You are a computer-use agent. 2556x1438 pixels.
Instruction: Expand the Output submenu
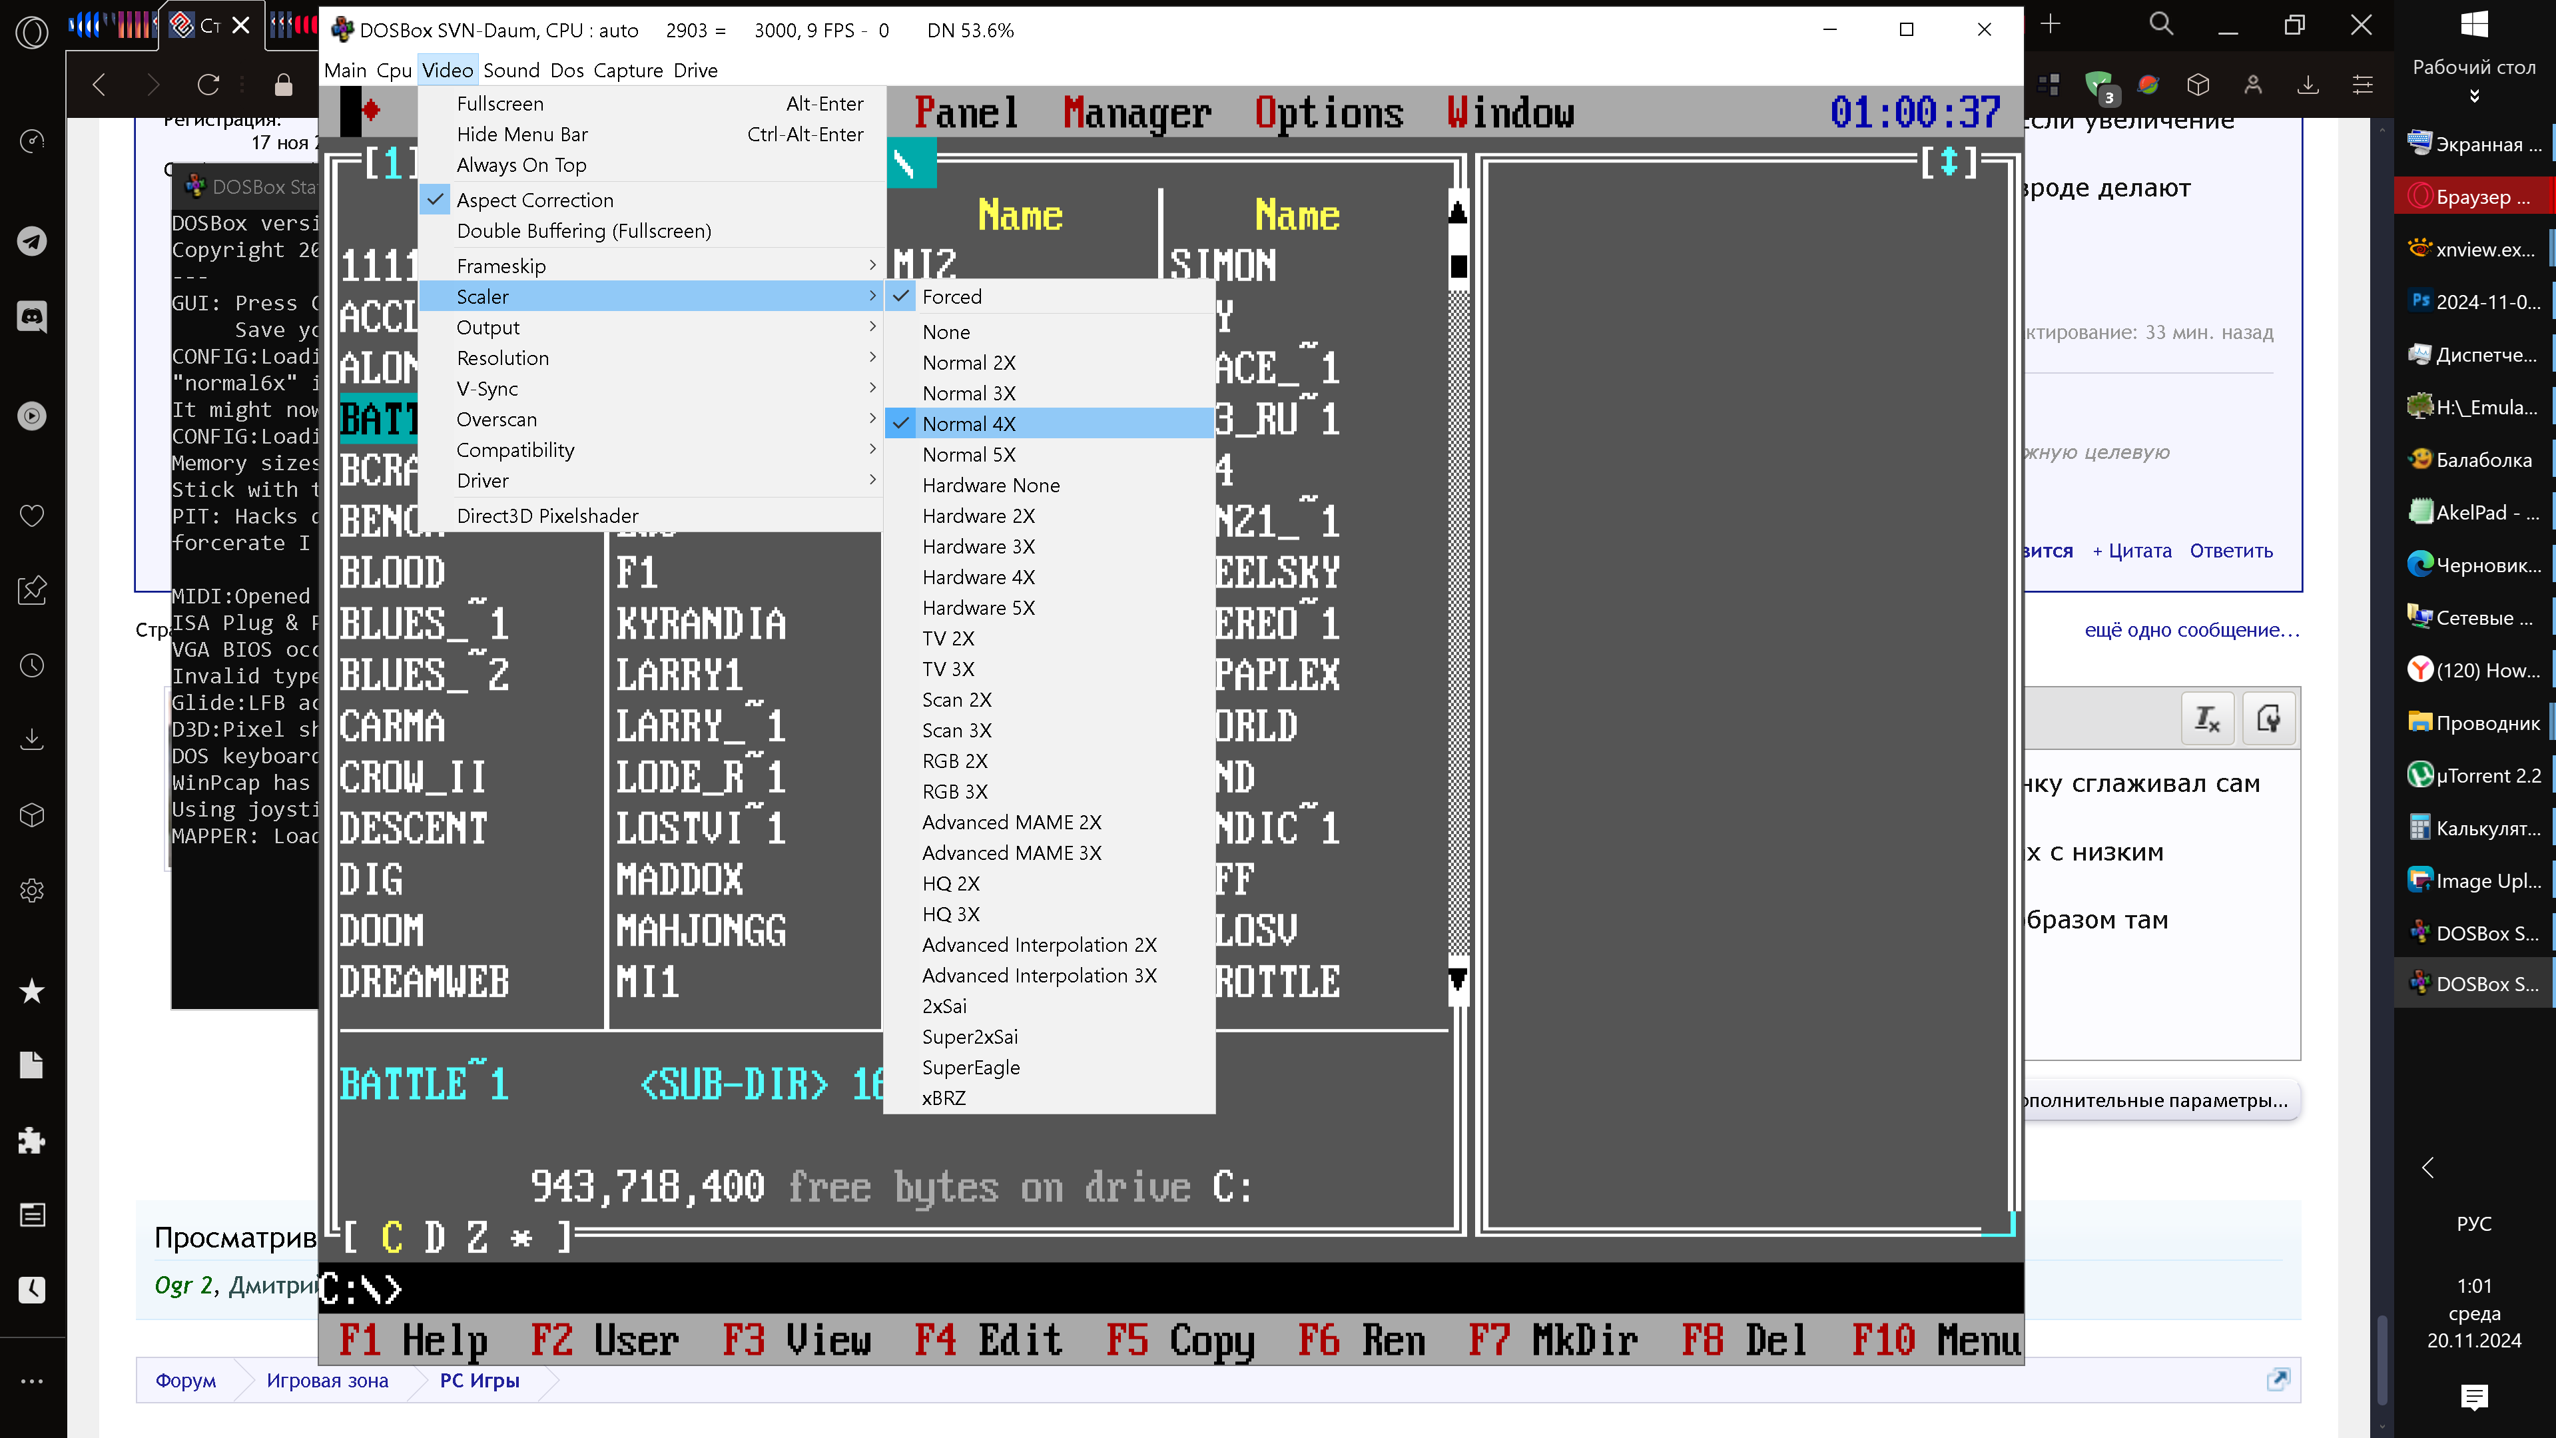click(x=487, y=328)
